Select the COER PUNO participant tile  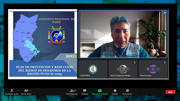pyautogui.click(x=93, y=69)
